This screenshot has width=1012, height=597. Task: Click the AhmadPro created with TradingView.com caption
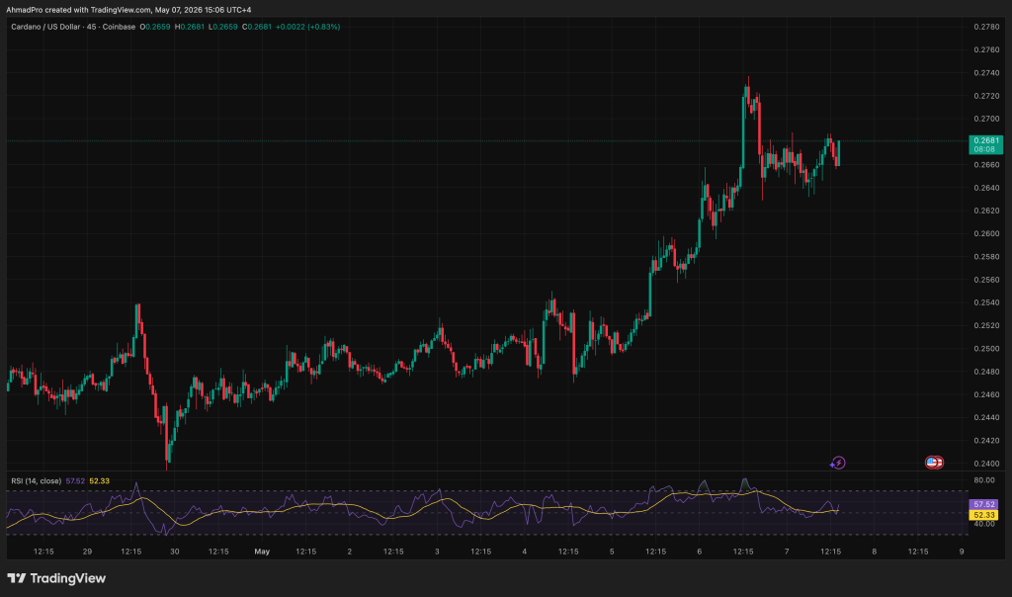[128, 10]
